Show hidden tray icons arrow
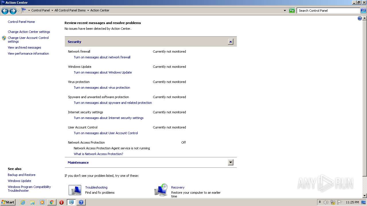367x206 pixels. (x=320, y=202)
